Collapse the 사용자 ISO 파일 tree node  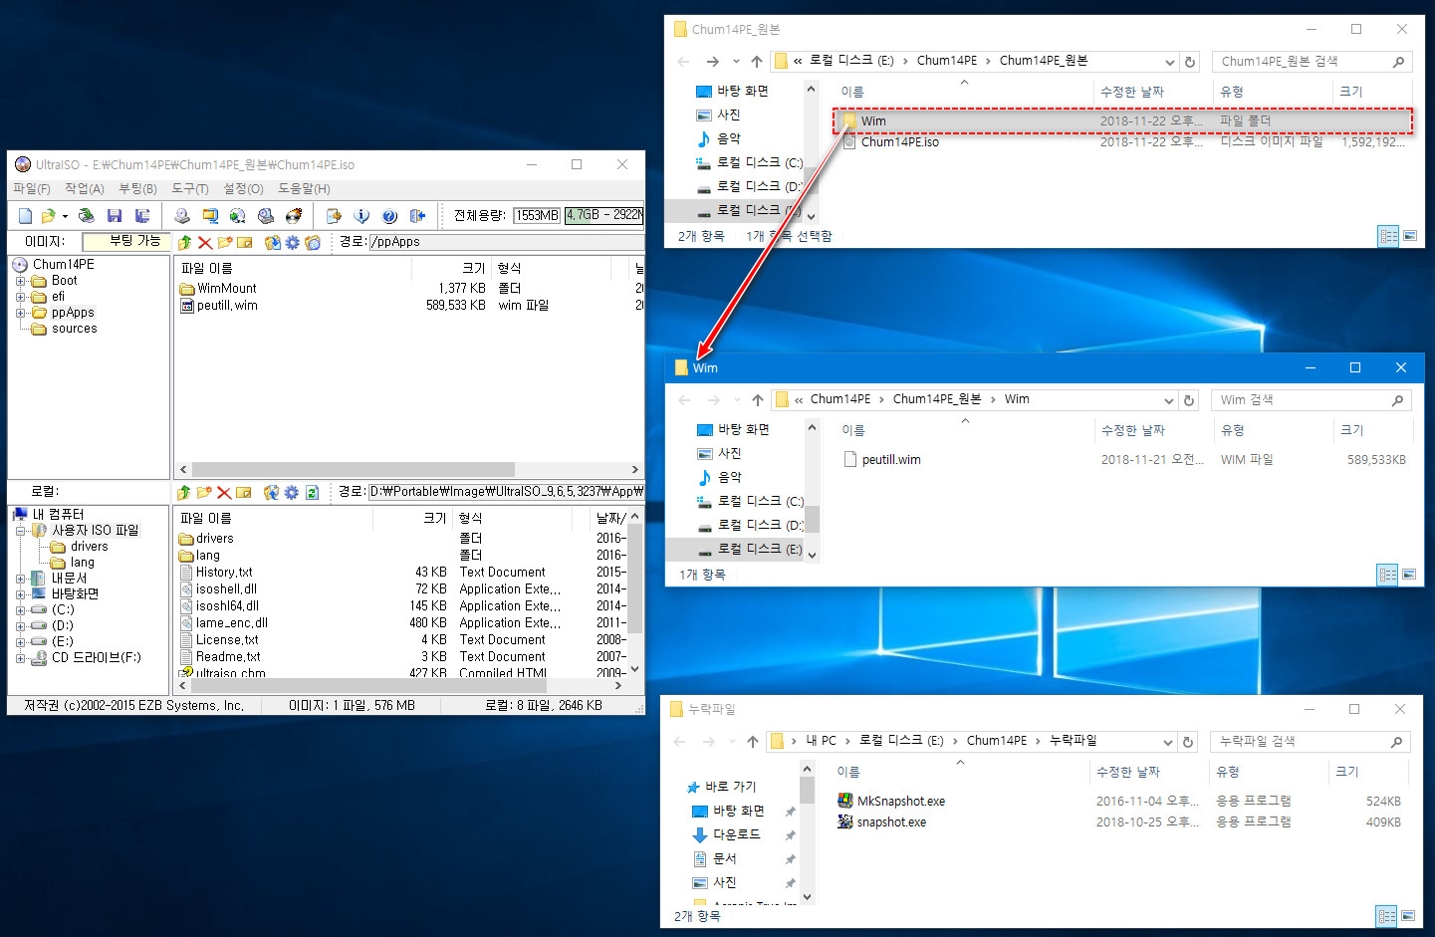coord(20,531)
